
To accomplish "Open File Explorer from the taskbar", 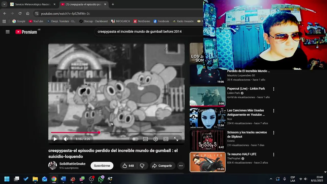I will (35, 179).
